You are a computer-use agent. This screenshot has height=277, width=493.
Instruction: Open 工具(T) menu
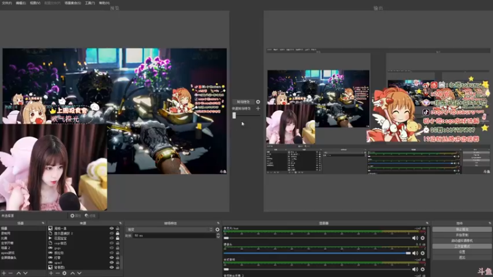[x=90, y=3]
